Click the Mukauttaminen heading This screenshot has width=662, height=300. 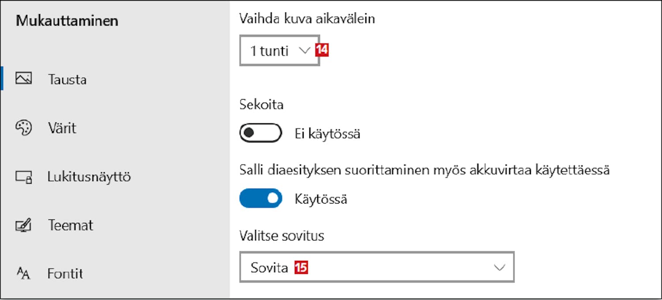[67, 21]
